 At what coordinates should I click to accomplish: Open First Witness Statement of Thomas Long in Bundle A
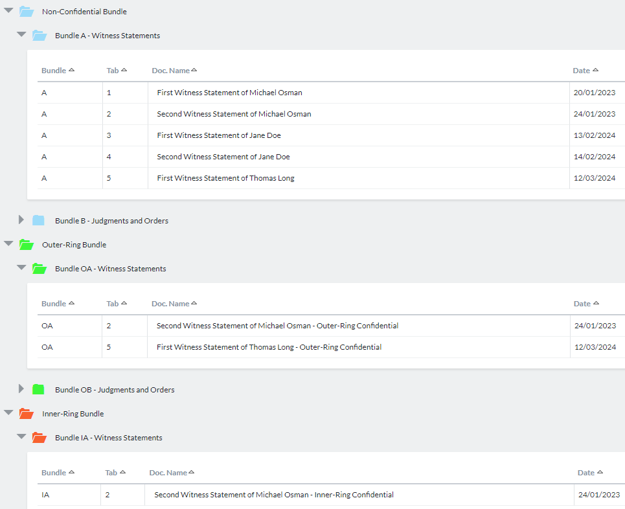coord(225,178)
